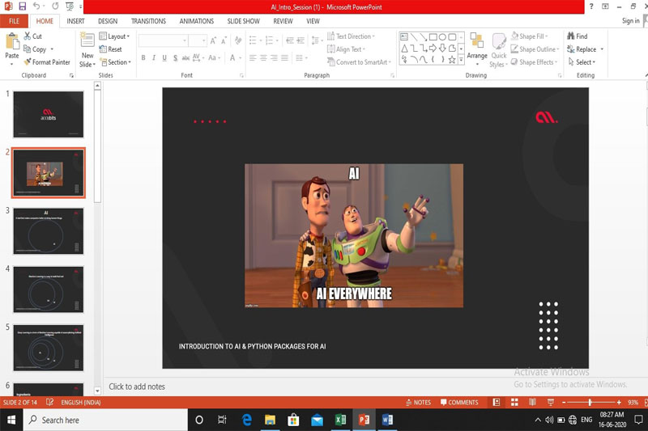Click the New Slide icon
Viewport: 648px width, 431px height.
(x=87, y=42)
